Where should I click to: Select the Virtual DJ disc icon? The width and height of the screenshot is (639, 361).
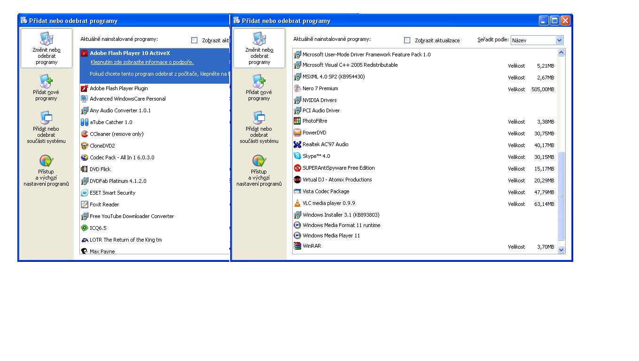(x=297, y=180)
